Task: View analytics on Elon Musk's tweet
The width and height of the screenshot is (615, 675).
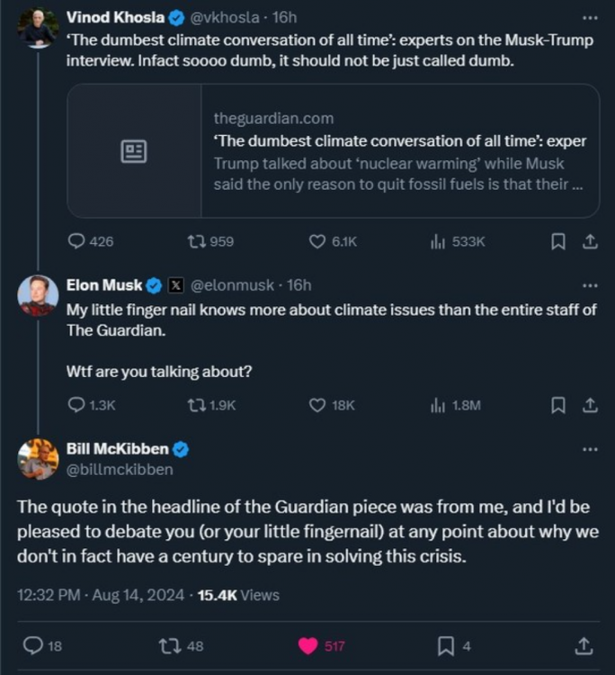Action: [x=439, y=405]
